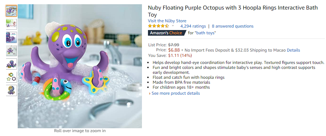Select the fourth octopus thumbnail
Viewport: 326px width, 136px height.
(11, 51)
